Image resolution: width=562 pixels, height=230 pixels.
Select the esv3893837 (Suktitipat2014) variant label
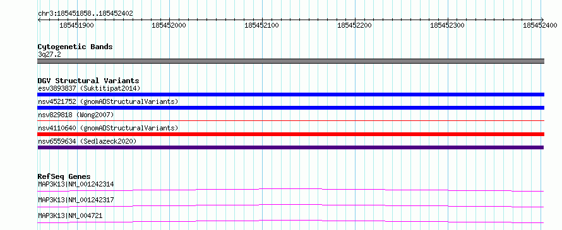click(x=89, y=88)
